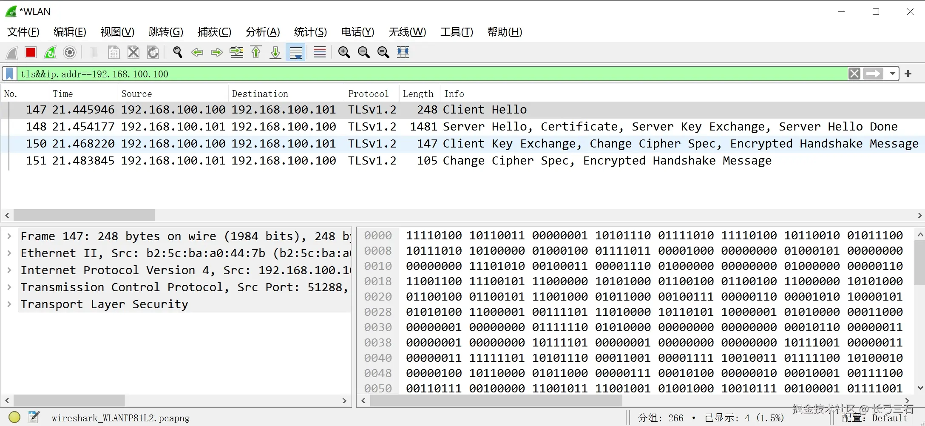This screenshot has height=426, width=925.
Task: Sort by Destination column header
Action: click(x=287, y=94)
